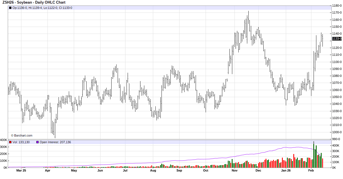Click the April low price bar near 990
Image resolution: width=343 pixels, height=179 pixels.
coord(55,130)
